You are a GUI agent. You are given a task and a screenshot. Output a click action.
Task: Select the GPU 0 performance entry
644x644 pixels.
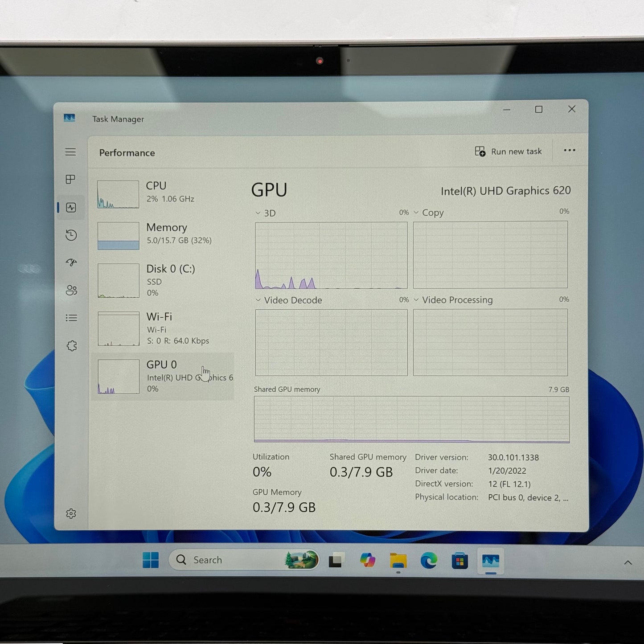tap(163, 376)
